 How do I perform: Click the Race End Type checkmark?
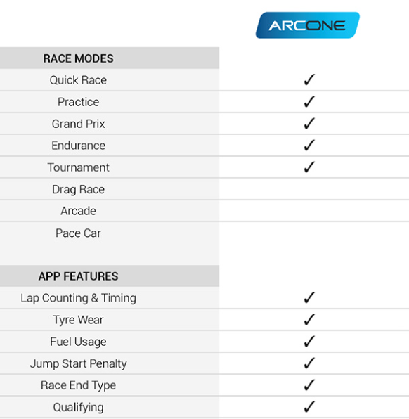click(x=309, y=385)
